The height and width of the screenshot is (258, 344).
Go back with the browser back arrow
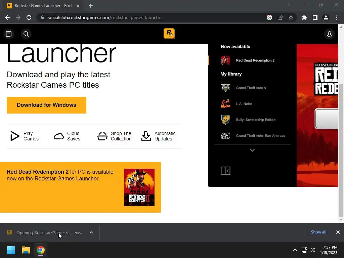click(x=7, y=17)
